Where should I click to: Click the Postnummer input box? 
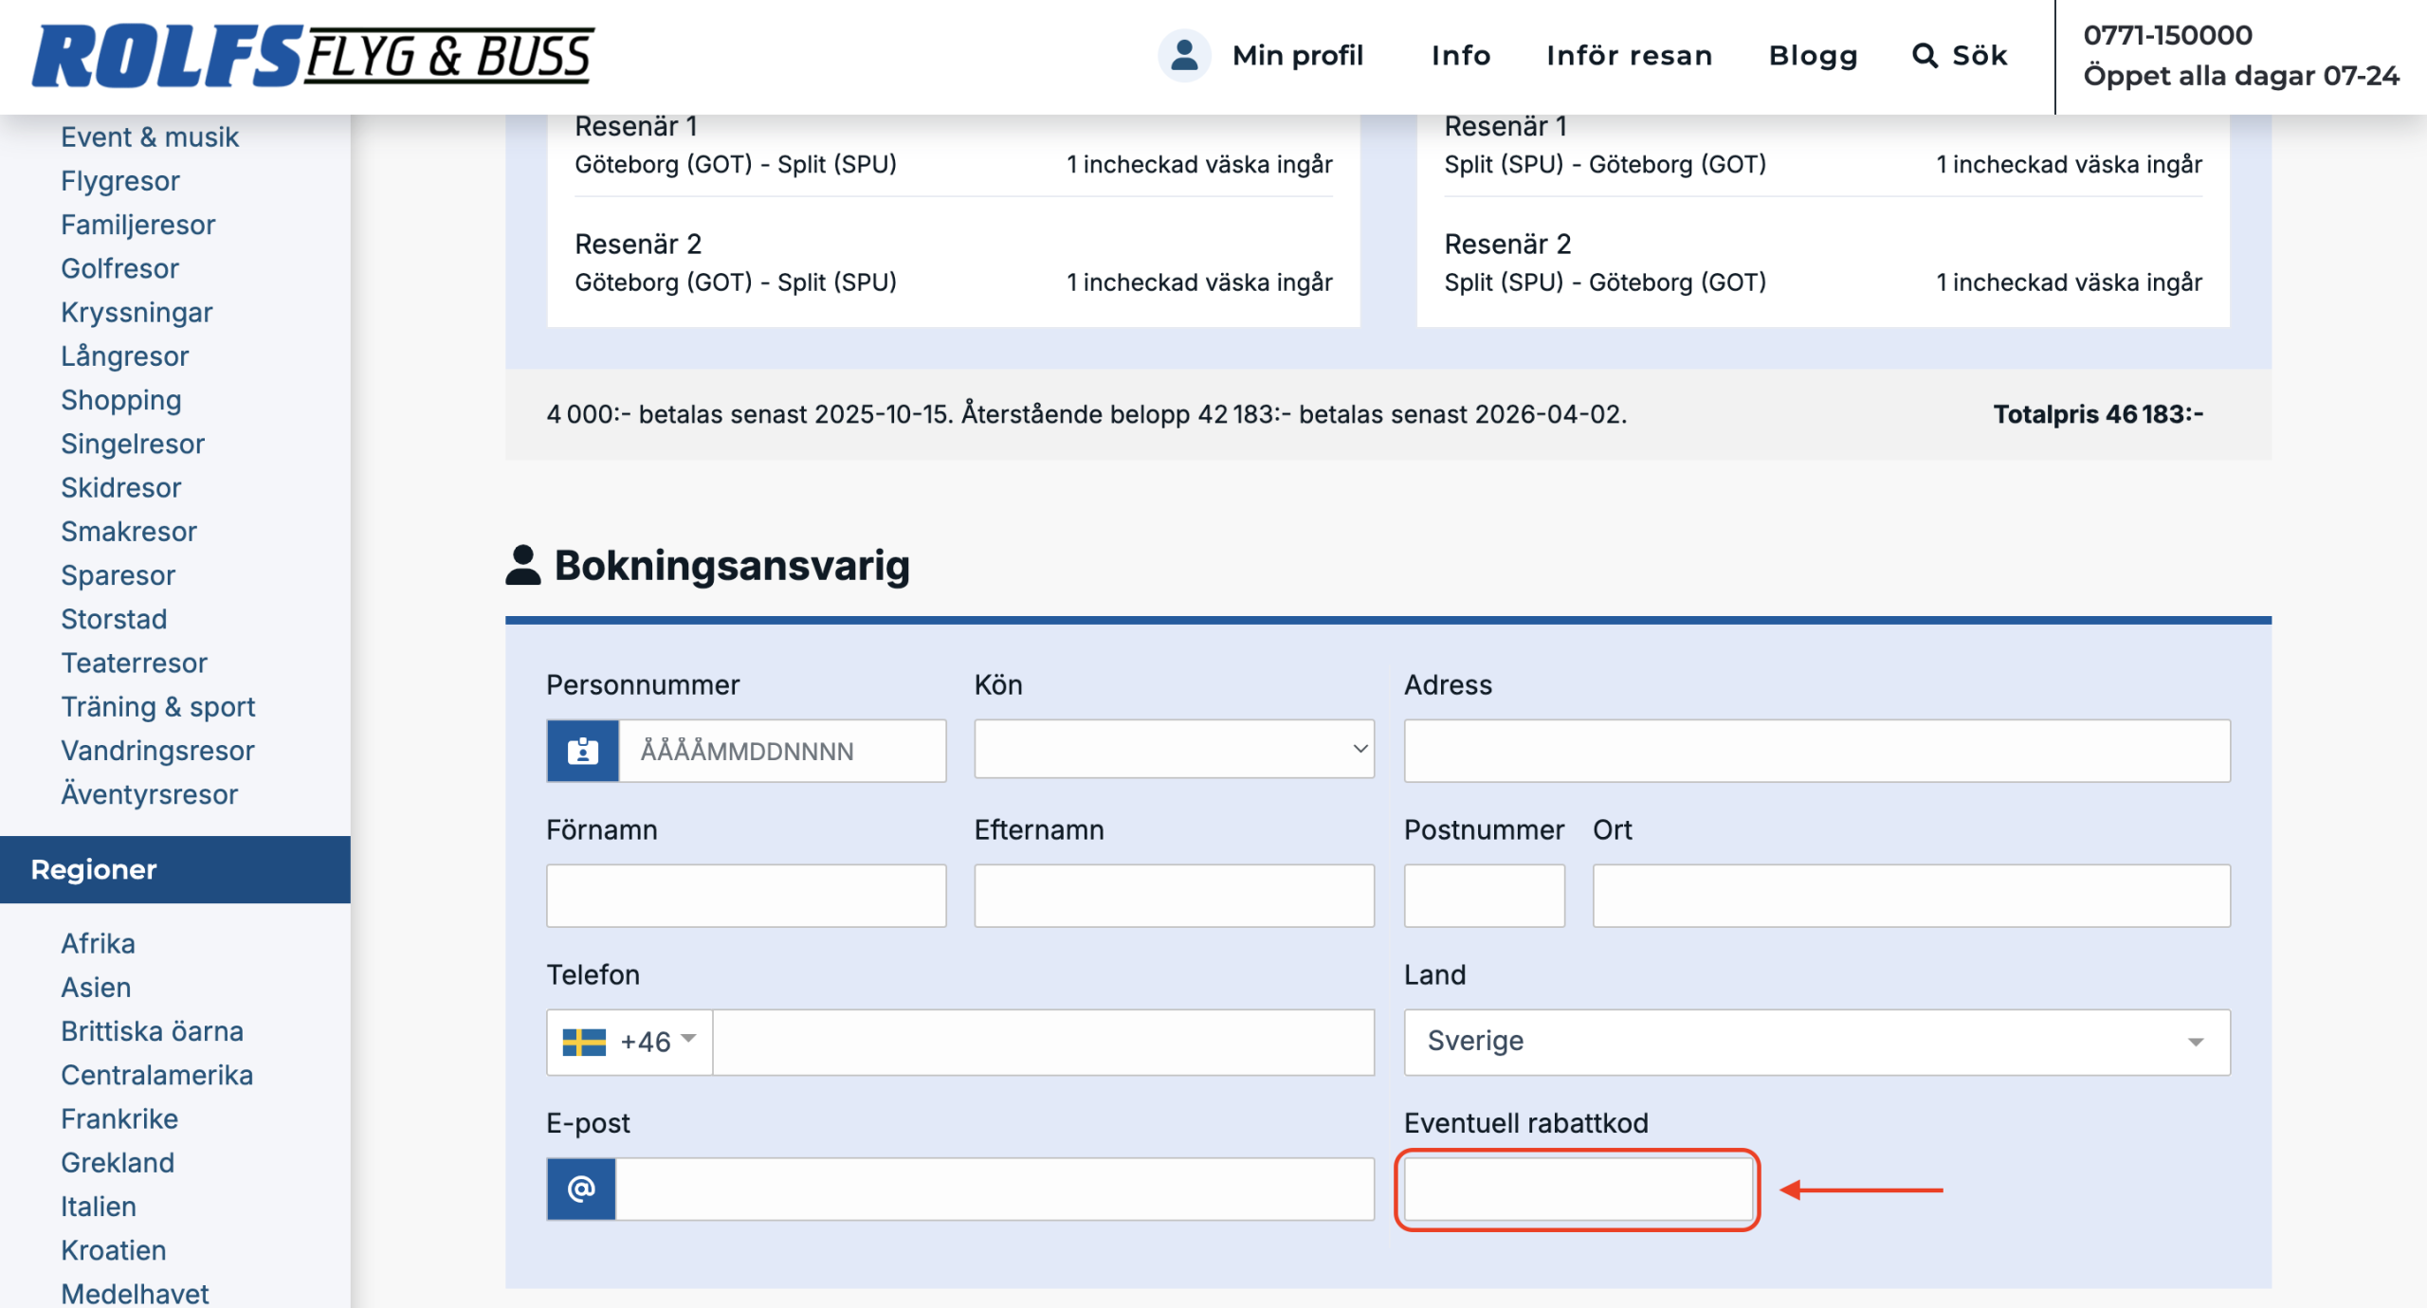coord(1484,895)
